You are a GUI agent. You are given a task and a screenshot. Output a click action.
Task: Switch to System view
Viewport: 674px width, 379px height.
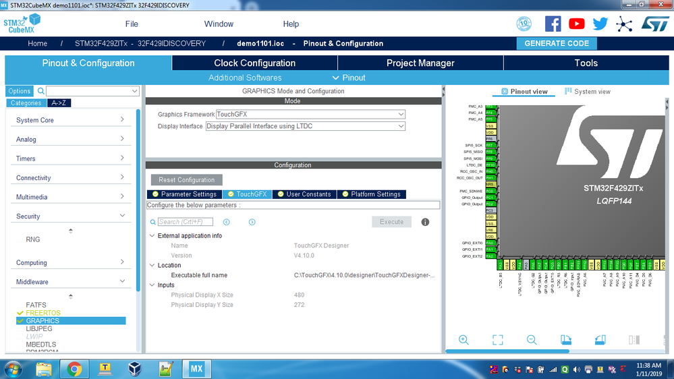click(587, 92)
